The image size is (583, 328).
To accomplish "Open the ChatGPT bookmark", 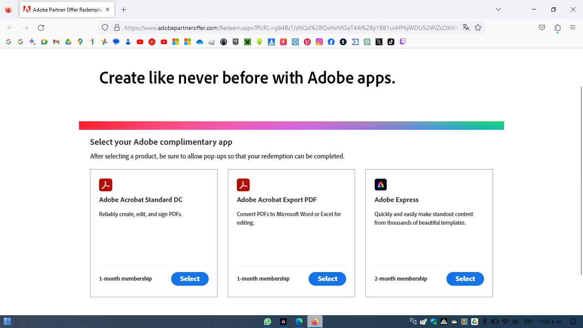I will [367, 42].
